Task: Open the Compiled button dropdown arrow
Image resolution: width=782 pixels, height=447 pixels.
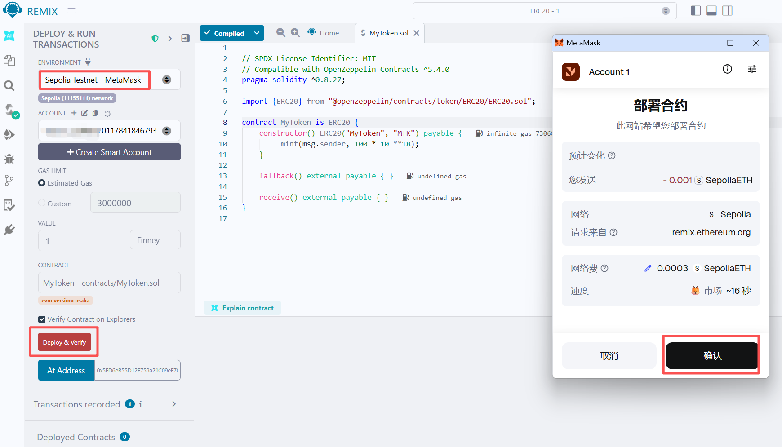Action: (x=257, y=33)
